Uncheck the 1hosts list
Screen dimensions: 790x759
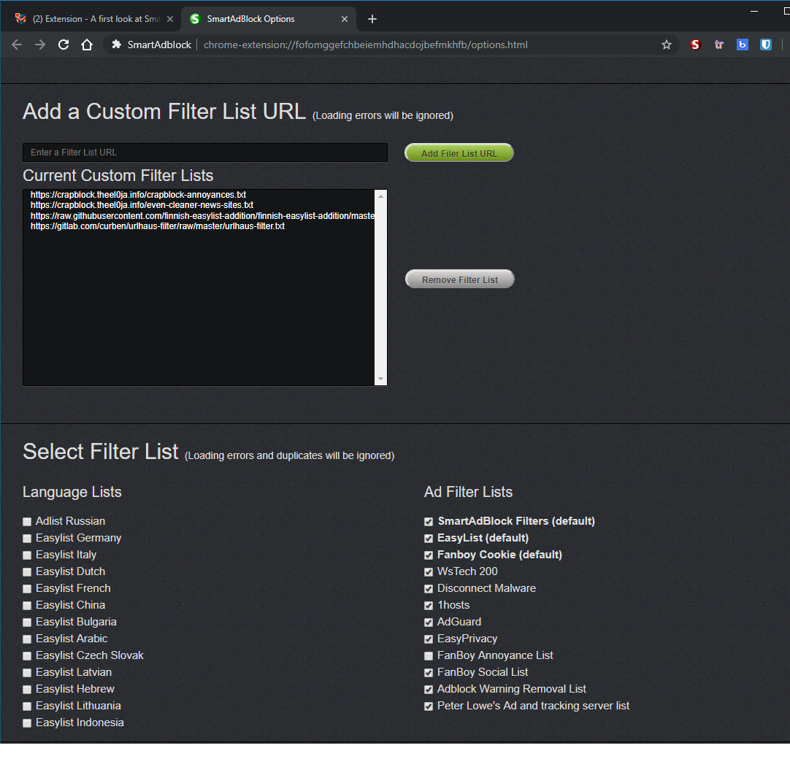[429, 606]
